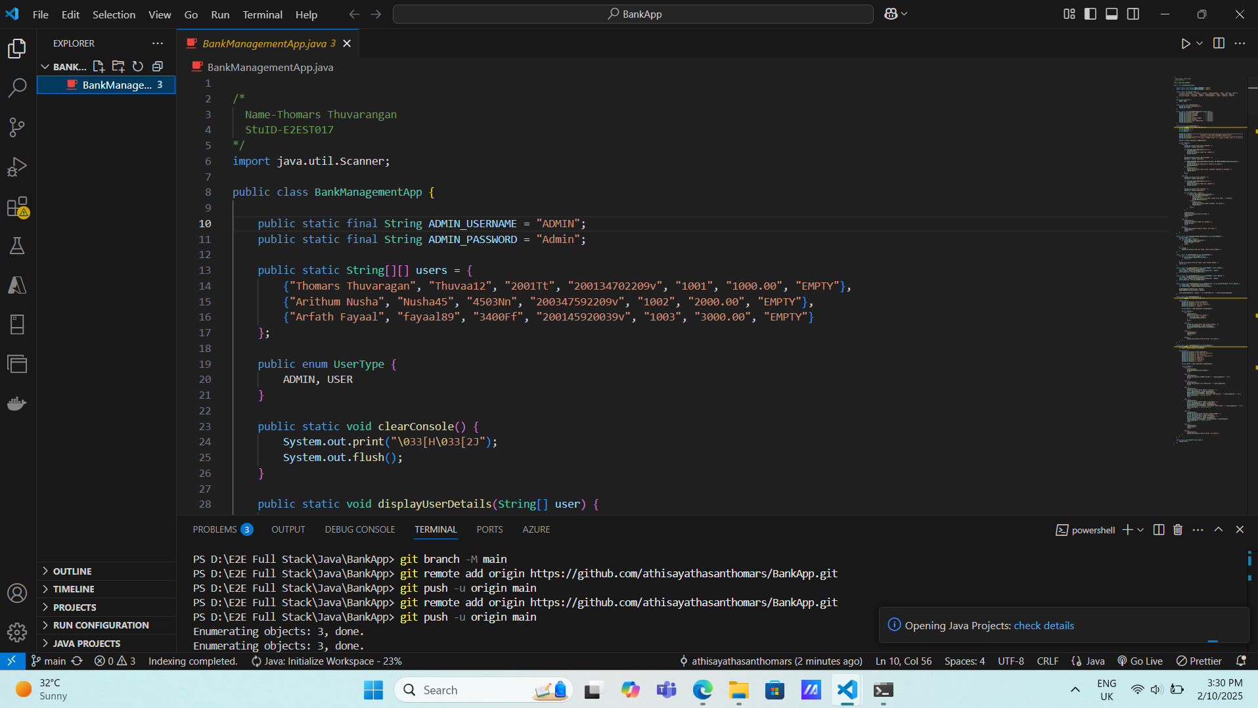Split the terminal panel

click(x=1159, y=529)
